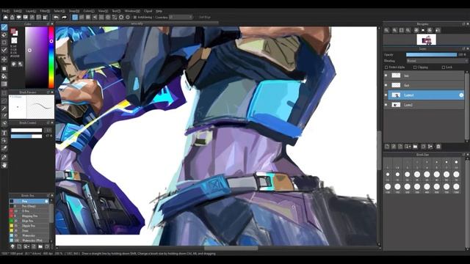The width and height of the screenshot is (470, 264).
Task: Toggle visibility of first layer in list
Action: [x=386, y=76]
